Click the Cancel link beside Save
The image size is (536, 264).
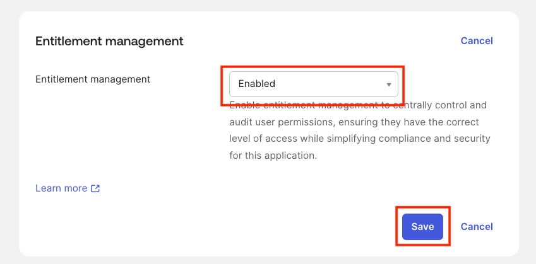pos(477,227)
